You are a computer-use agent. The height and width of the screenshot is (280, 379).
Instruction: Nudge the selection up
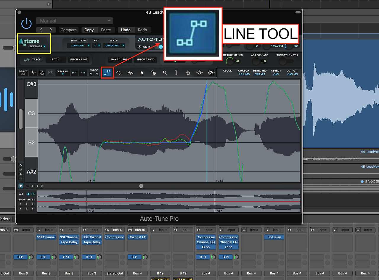click(97, 74)
